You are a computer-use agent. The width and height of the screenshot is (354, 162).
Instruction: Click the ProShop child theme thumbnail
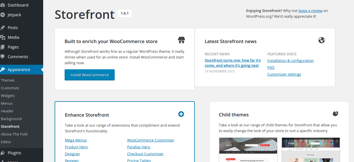point(311,150)
